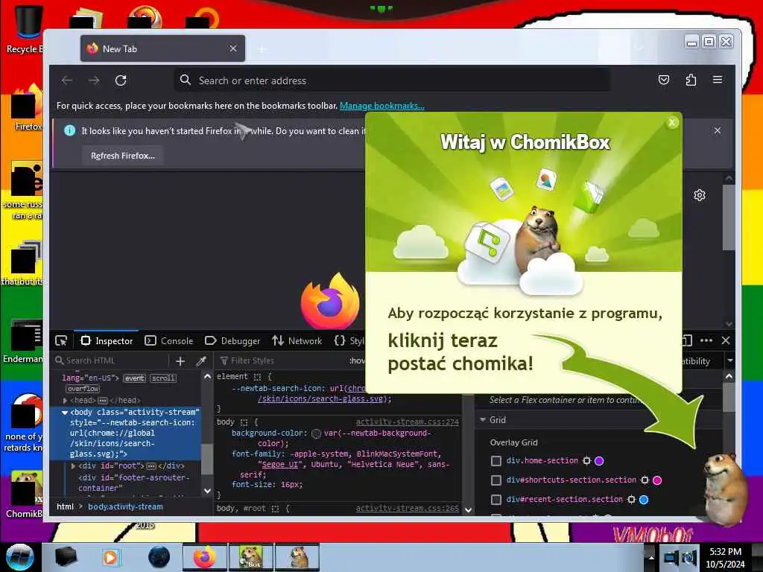Highlight div#recent-section.section target icon

[x=632, y=500]
